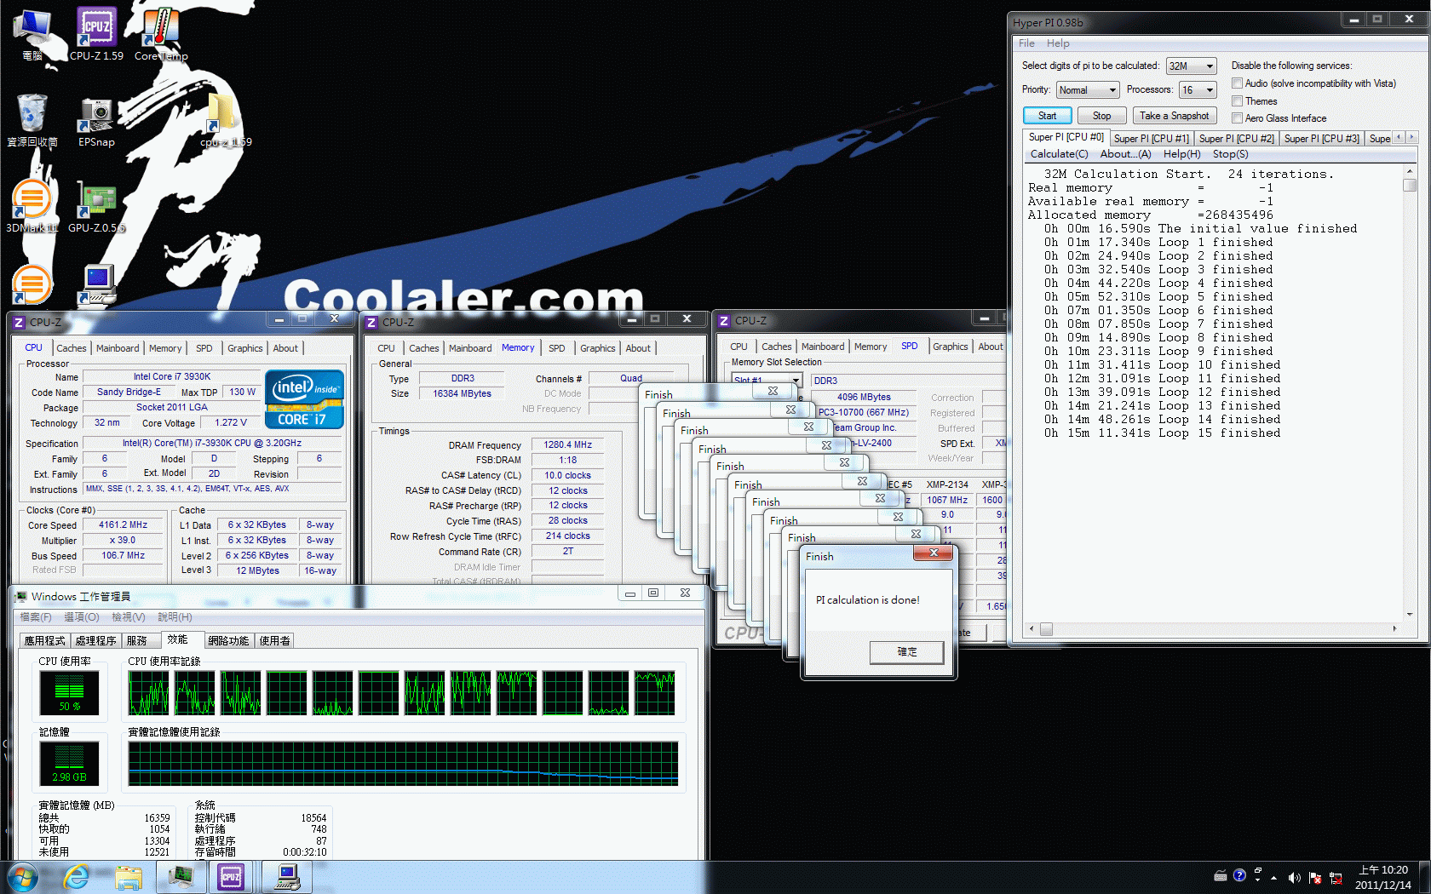Click Hyper PI output horizontal scrollbar

(1213, 629)
